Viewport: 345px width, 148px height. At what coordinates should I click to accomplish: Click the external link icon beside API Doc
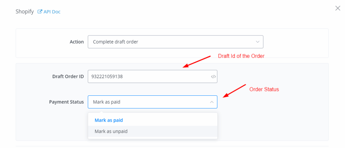pos(40,12)
